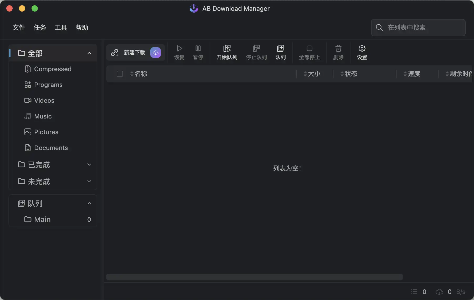Select the 未完成 folder

53,181
